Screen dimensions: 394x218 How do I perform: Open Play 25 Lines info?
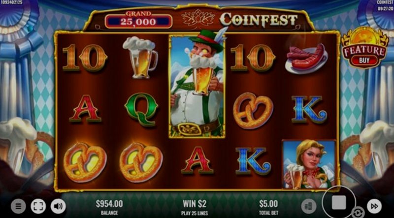coord(195,213)
